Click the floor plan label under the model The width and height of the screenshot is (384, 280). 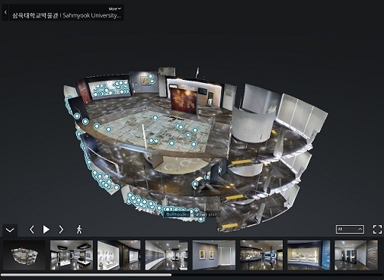206,215
